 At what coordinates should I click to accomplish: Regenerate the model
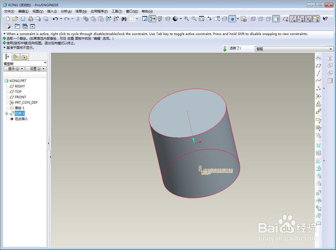[x=109, y=19]
